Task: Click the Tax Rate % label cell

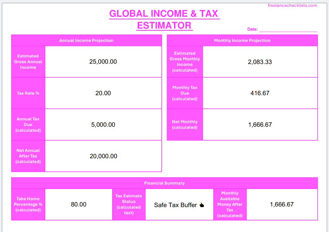Action: [28, 93]
